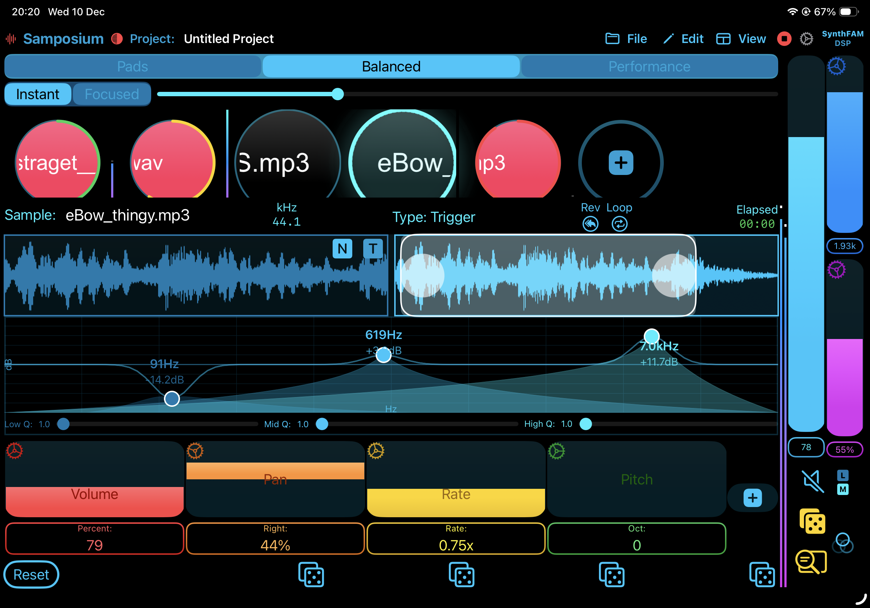This screenshot has height=608, width=870.
Task: Click the Rate parameter bar
Action: tap(456, 479)
